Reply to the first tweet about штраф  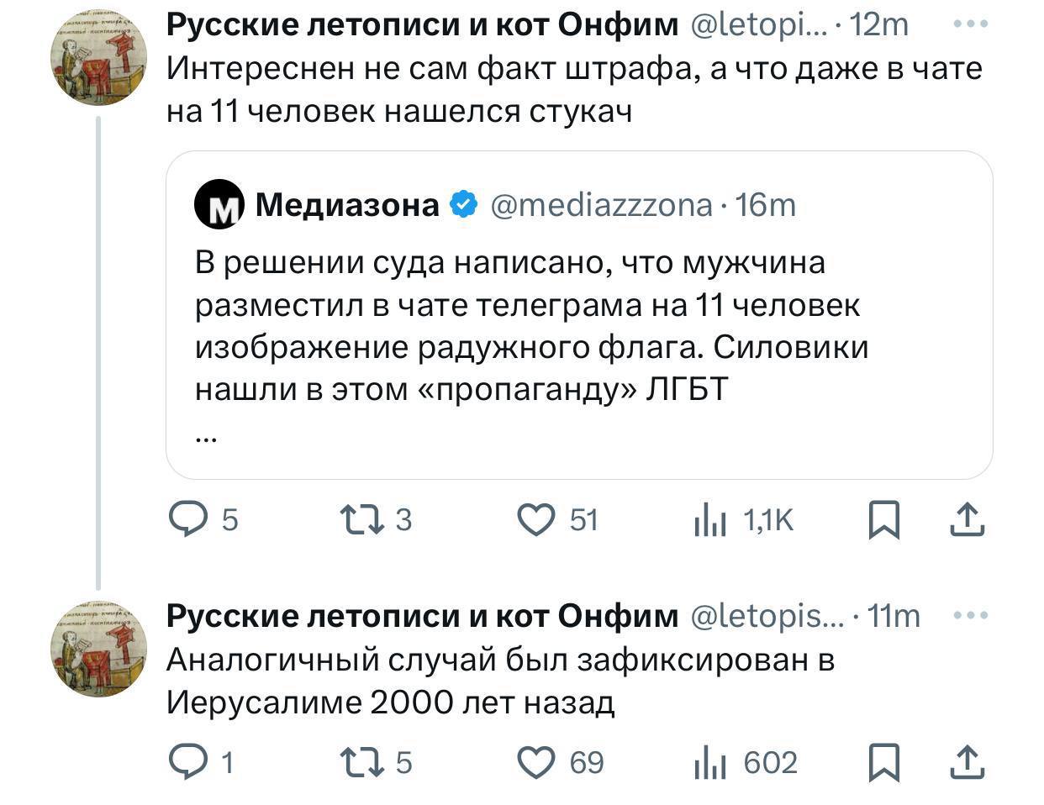click(189, 520)
